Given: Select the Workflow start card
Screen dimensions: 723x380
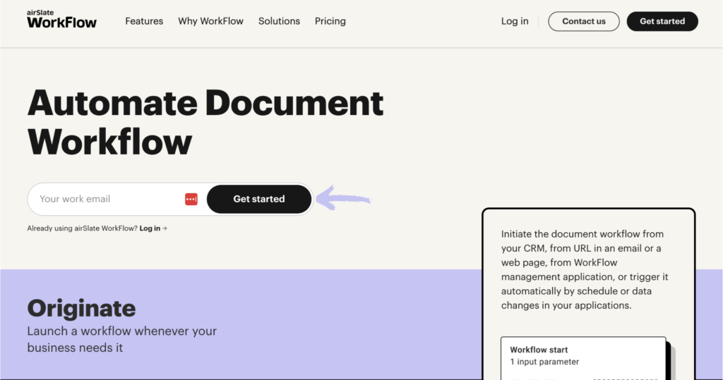Looking at the screenshot, I should pyautogui.click(x=583, y=358).
